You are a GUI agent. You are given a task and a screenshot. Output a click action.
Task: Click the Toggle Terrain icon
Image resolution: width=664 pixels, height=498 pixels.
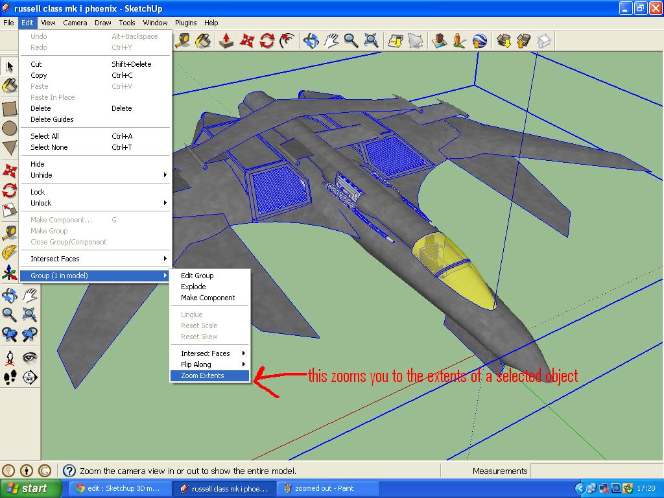click(x=416, y=41)
